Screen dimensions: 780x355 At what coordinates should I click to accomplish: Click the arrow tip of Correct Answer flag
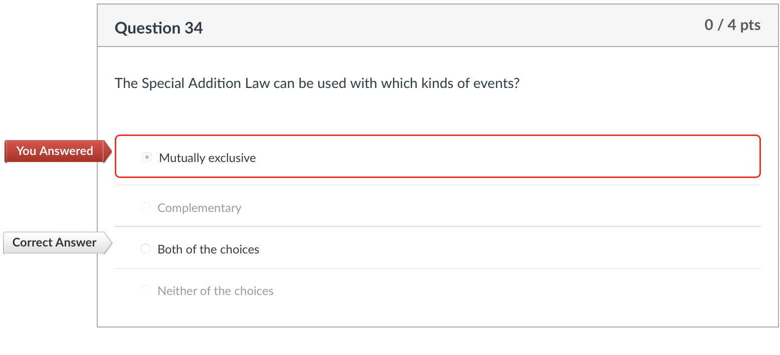111,242
